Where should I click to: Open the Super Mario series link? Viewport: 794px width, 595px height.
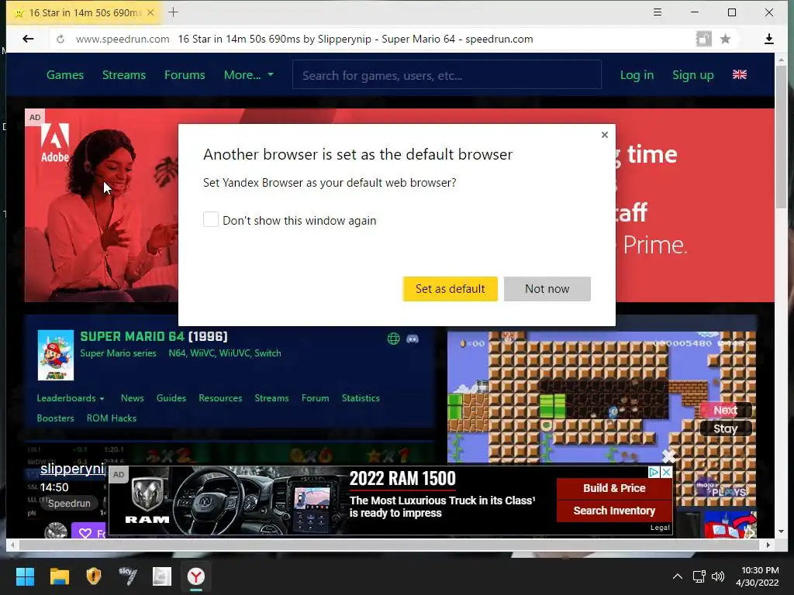pos(118,353)
